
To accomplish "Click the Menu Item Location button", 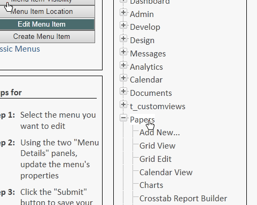I will pyautogui.click(x=47, y=12).
